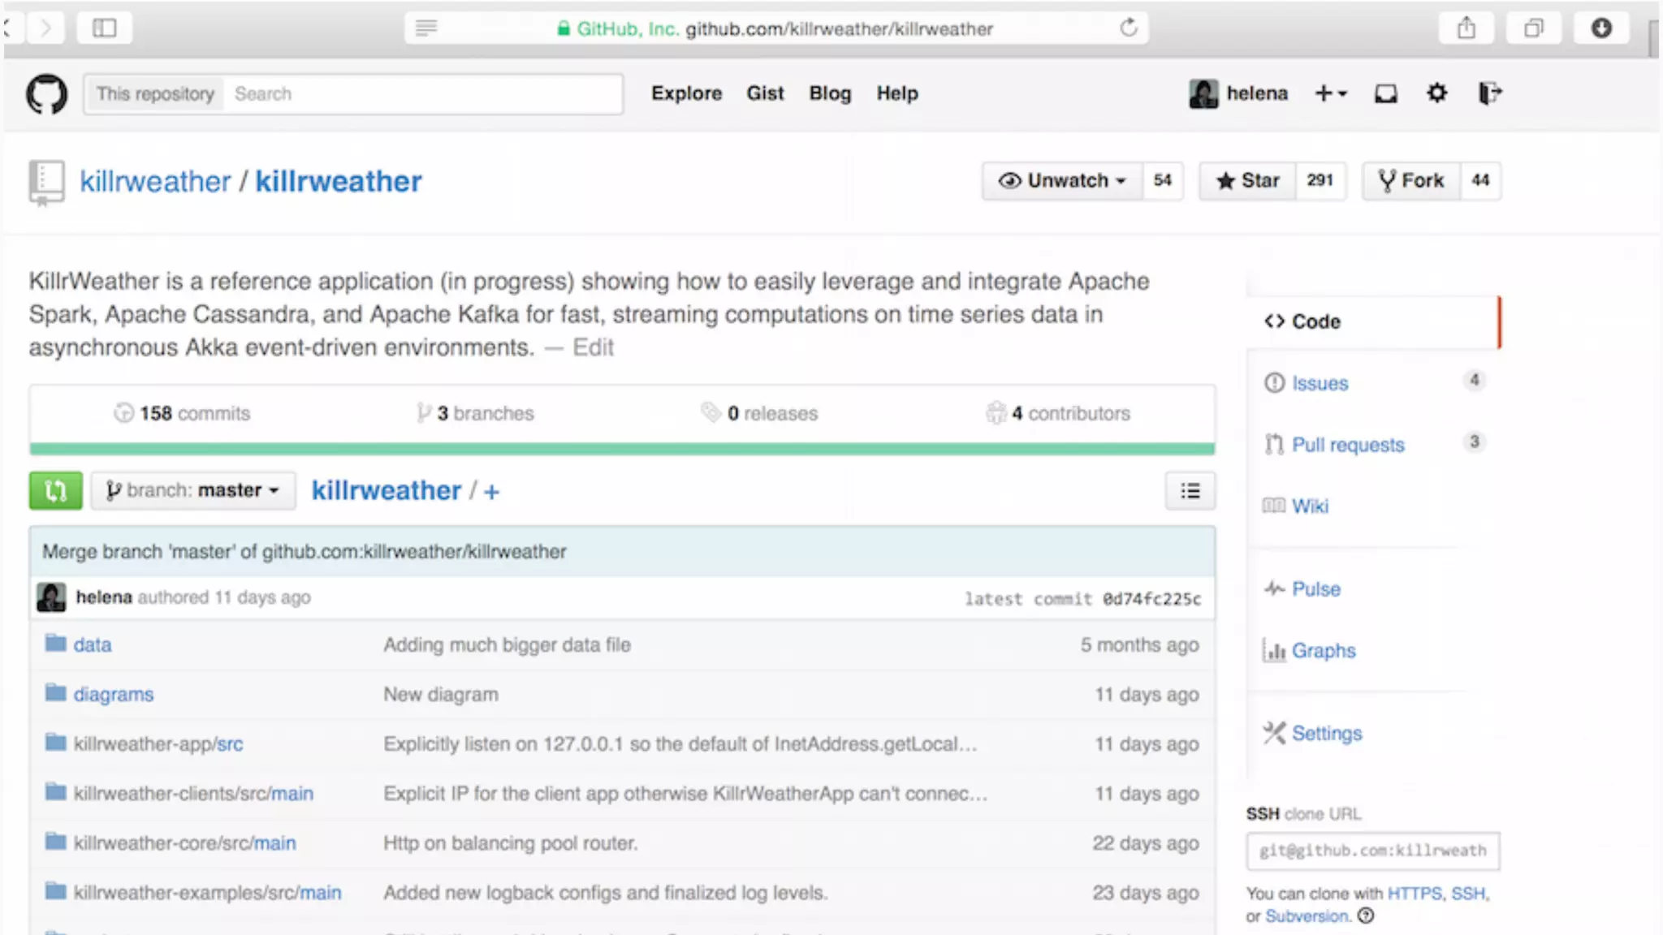
Task: Open the Safari share icon
Action: [1466, 28]
